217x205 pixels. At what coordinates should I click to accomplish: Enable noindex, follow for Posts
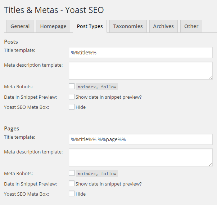(x=72, y=86)
